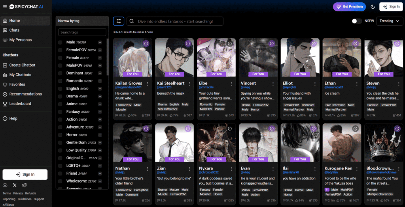Enable the NSFW toggle switch

(x=357, y=21)
